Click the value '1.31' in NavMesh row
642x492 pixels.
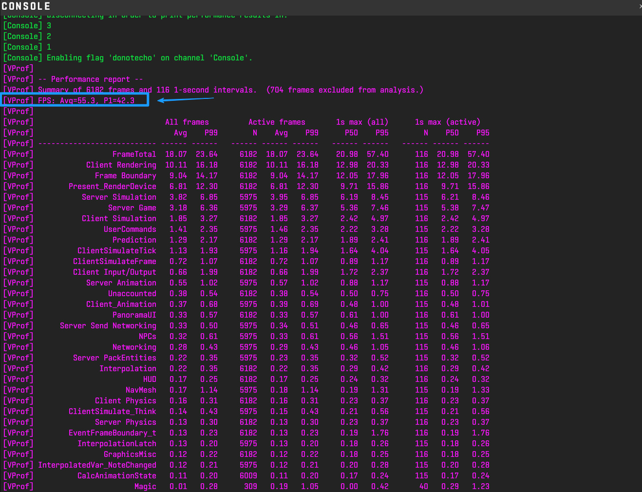pos(380,390)
